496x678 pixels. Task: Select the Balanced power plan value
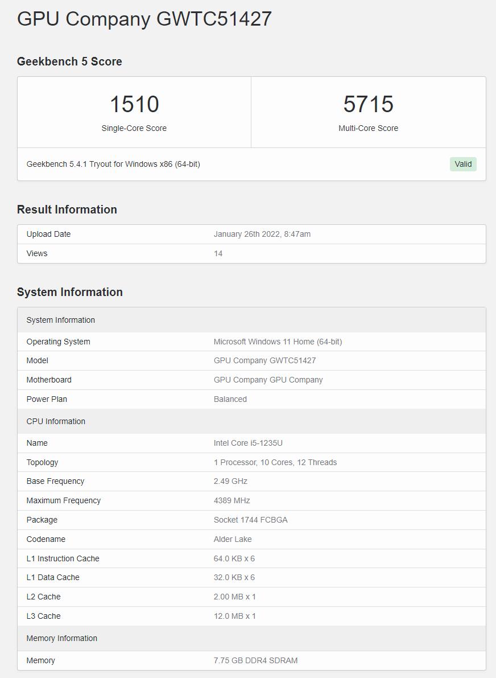230,399
